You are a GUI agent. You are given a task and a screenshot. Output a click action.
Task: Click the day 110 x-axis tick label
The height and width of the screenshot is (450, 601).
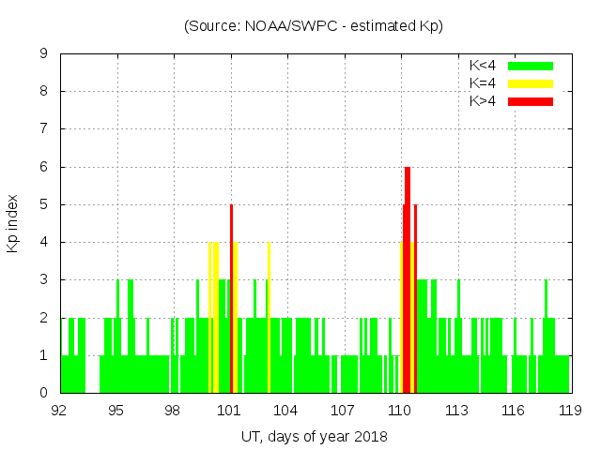[400, 411]
